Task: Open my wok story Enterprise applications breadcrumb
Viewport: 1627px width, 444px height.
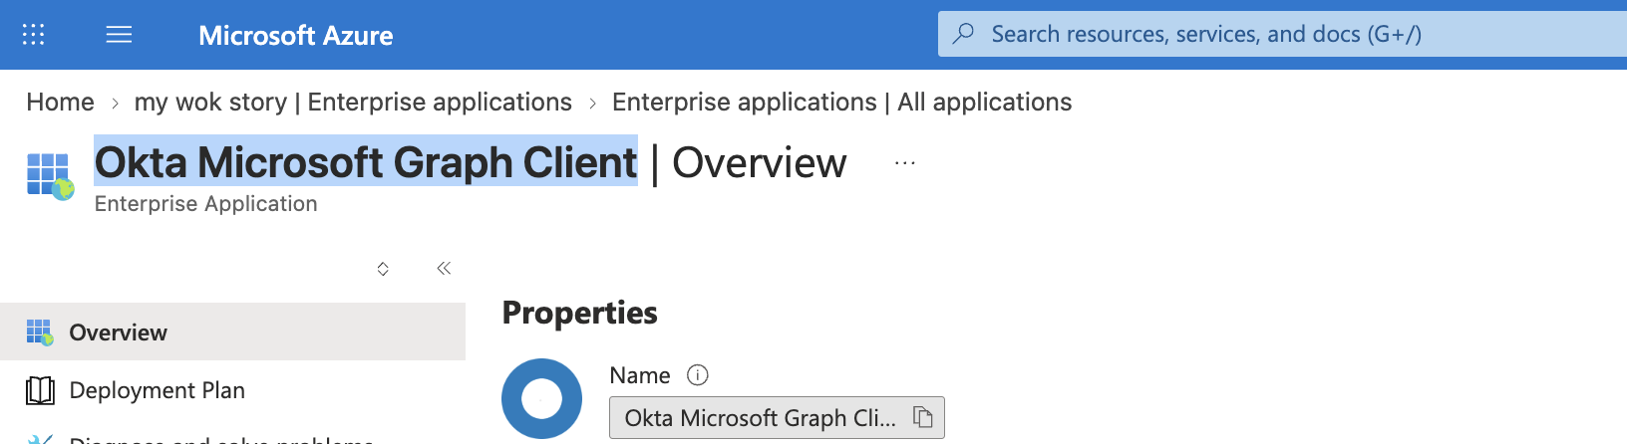Action: pyautogui.click(x=353, y=102)
